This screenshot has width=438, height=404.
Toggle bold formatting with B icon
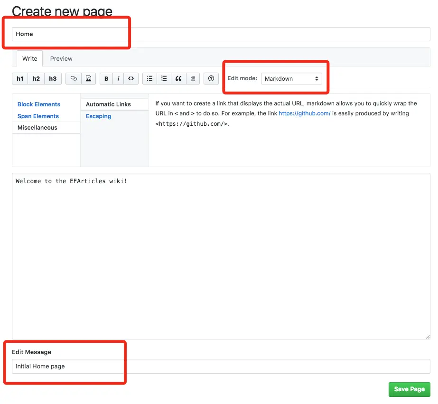click(x=106, y=78)
